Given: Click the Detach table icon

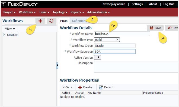Looking at the screenshot, I should (x=101, y=87).
